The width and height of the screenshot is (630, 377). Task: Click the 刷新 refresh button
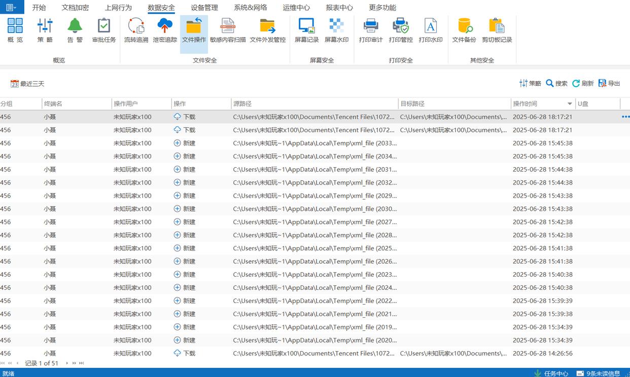tap(583, 84)
